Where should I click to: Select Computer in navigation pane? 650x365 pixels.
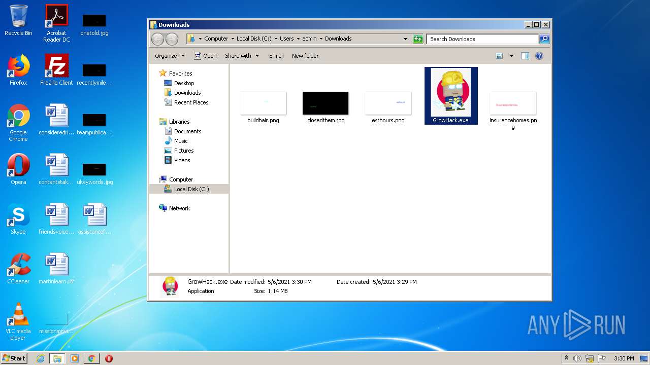point(176,179)
